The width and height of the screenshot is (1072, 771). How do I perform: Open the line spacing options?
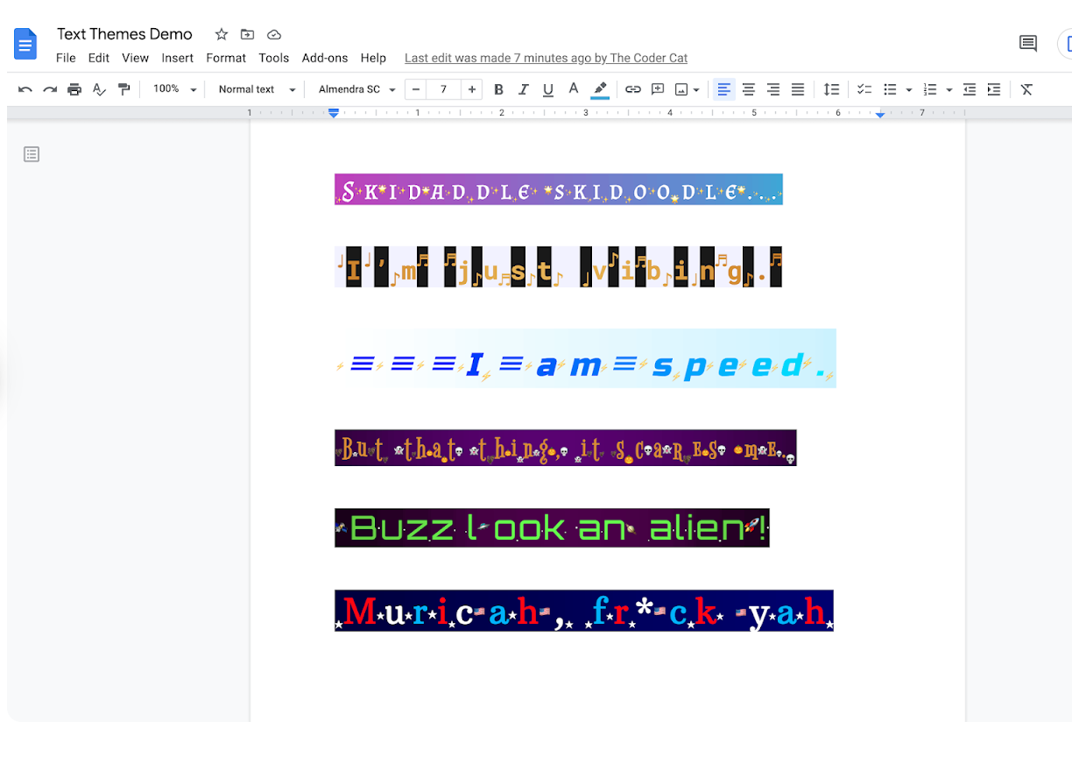tap(831, 88)
